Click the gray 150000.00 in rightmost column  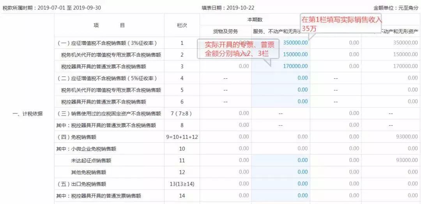click(x=405, y=55)
